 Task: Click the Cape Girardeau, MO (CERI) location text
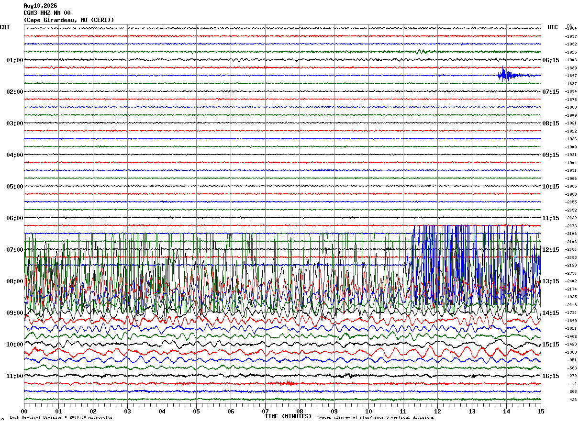(69, 20)
